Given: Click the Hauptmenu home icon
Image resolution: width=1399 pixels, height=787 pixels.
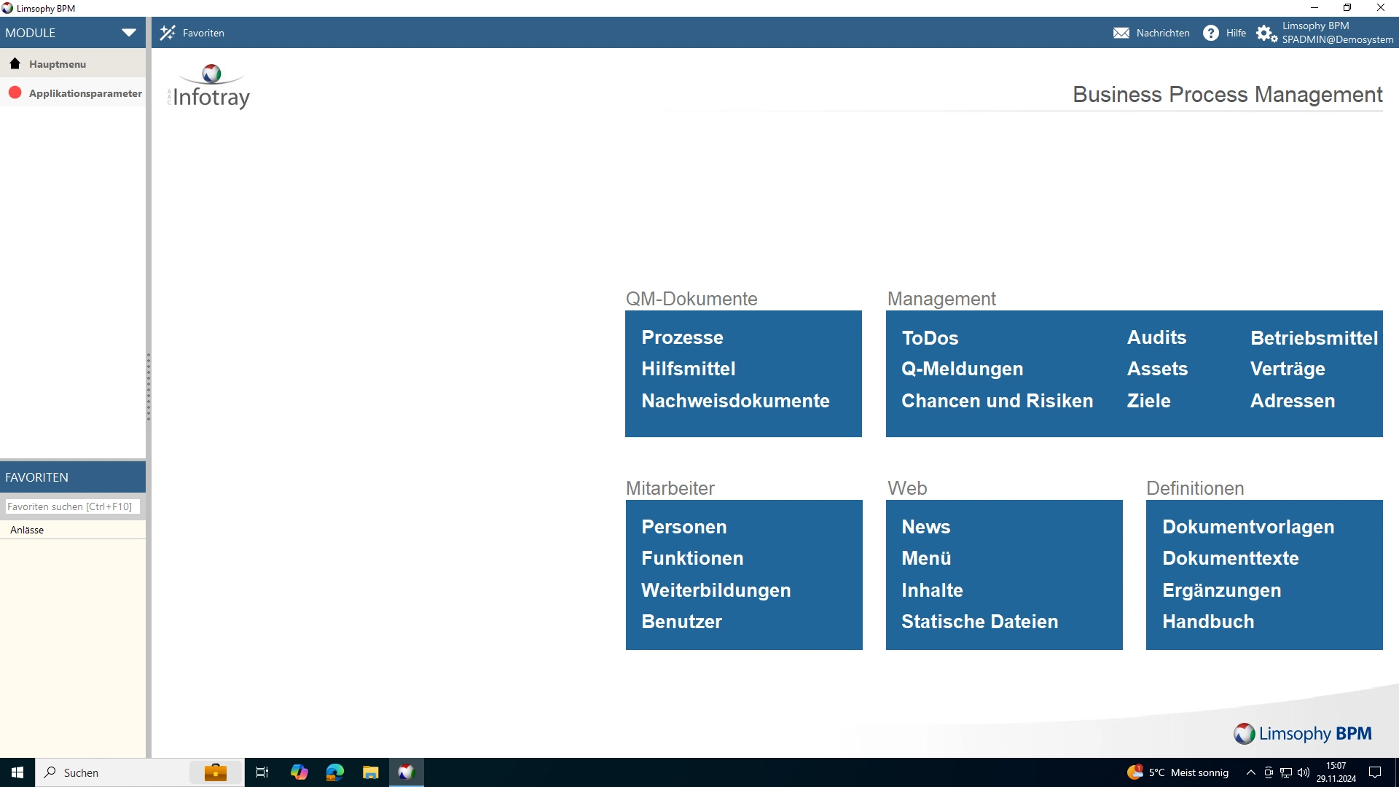Looking at the screenshot, I should pos(15,63).
